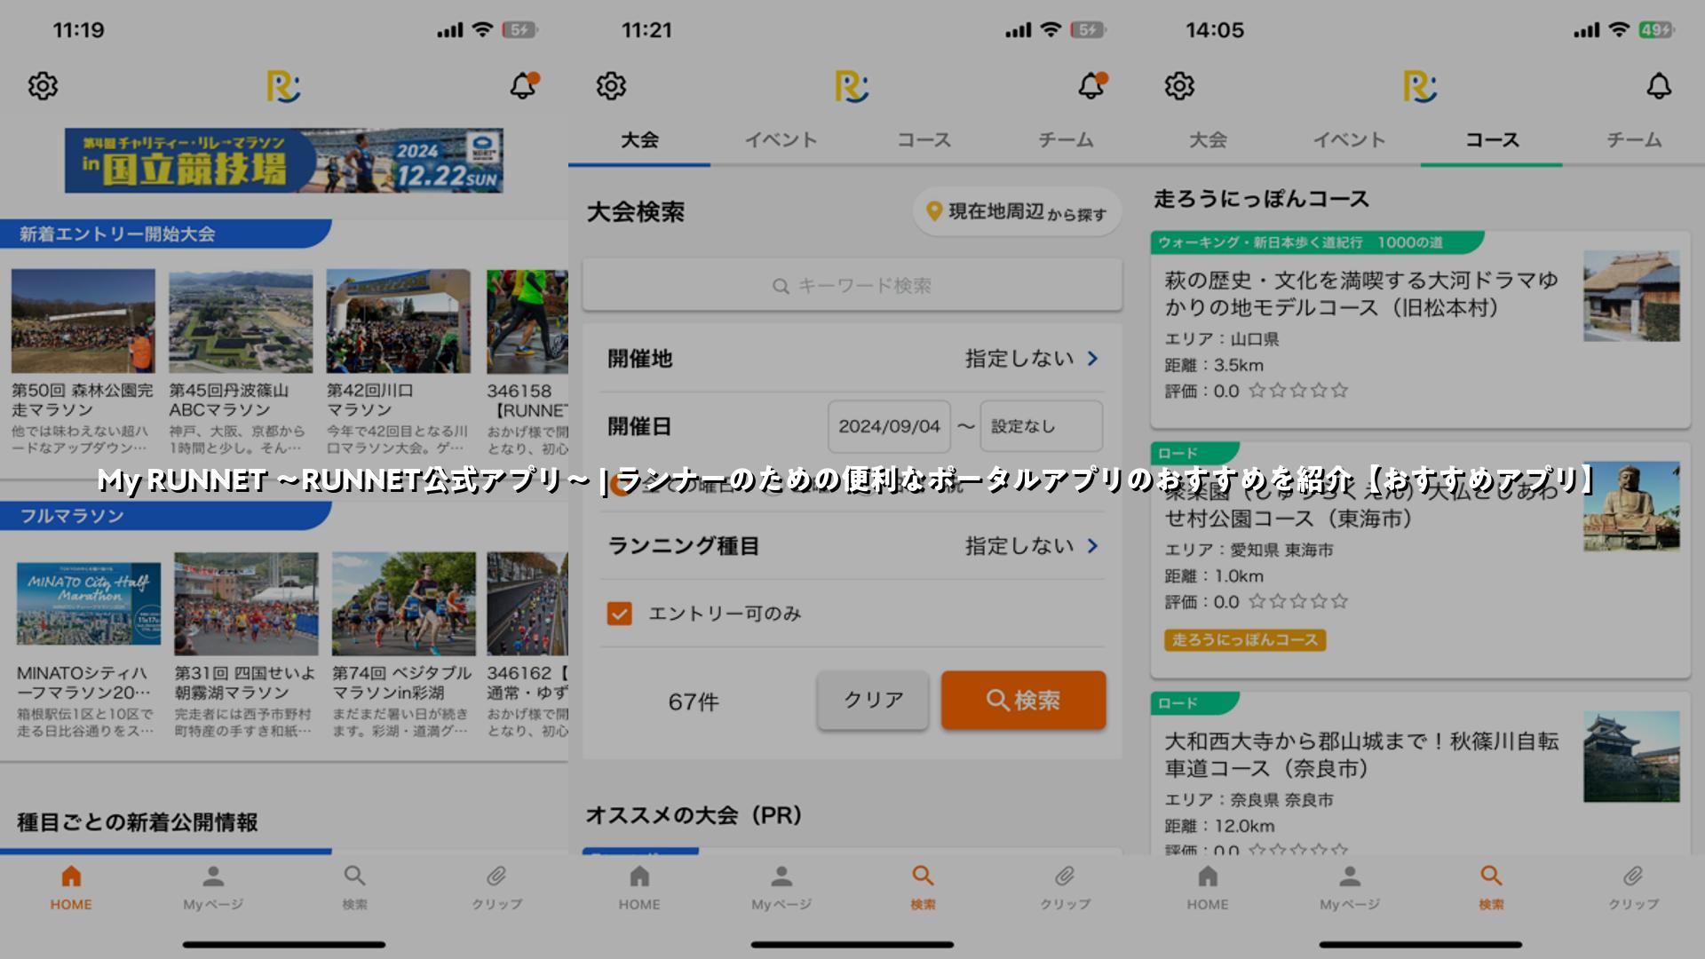
Task: Select HOME icon in 11:19 screen bottom bar
Action: [x=71, y=887]
